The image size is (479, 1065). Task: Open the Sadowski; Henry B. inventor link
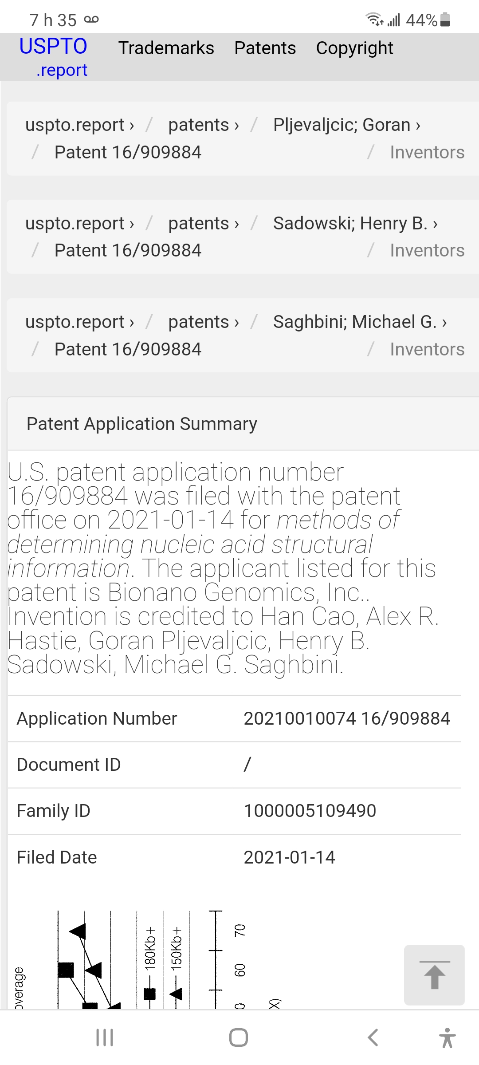355,223
